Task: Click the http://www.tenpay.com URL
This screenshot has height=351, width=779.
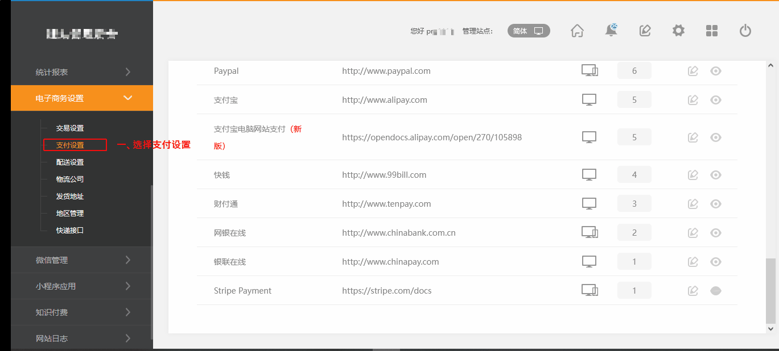Action: 386,204
